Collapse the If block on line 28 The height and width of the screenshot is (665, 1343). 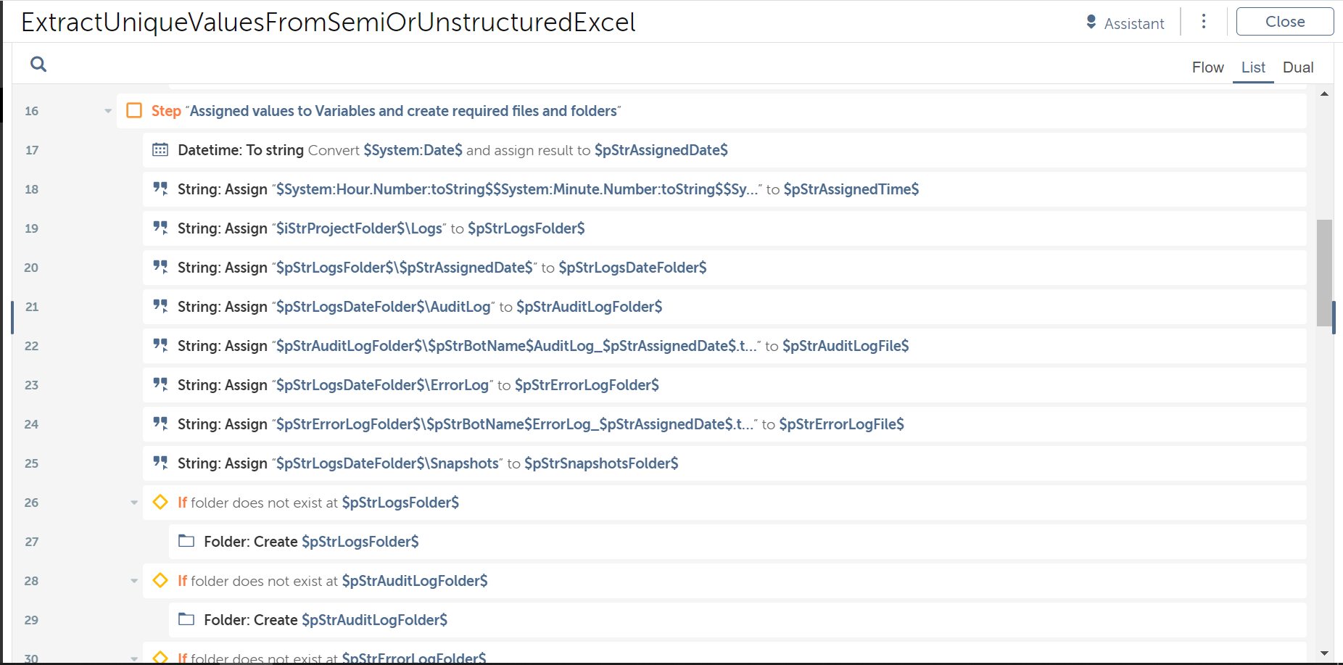pos(134,581)
